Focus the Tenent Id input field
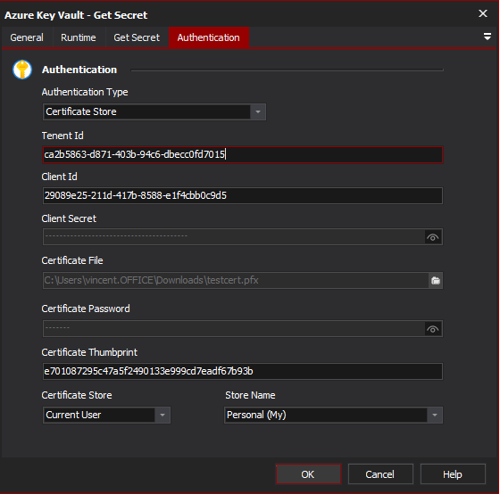500x494 pixels. (x=243, y=155)
